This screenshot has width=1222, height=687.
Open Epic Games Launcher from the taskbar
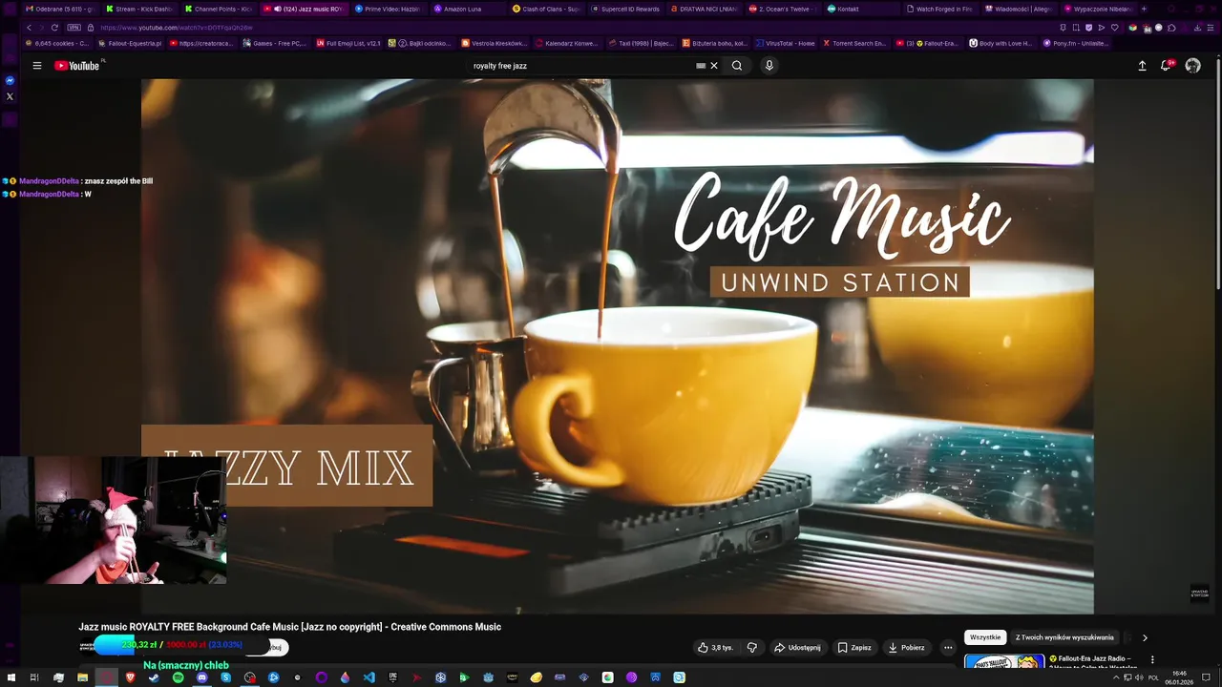pos(392,677)
